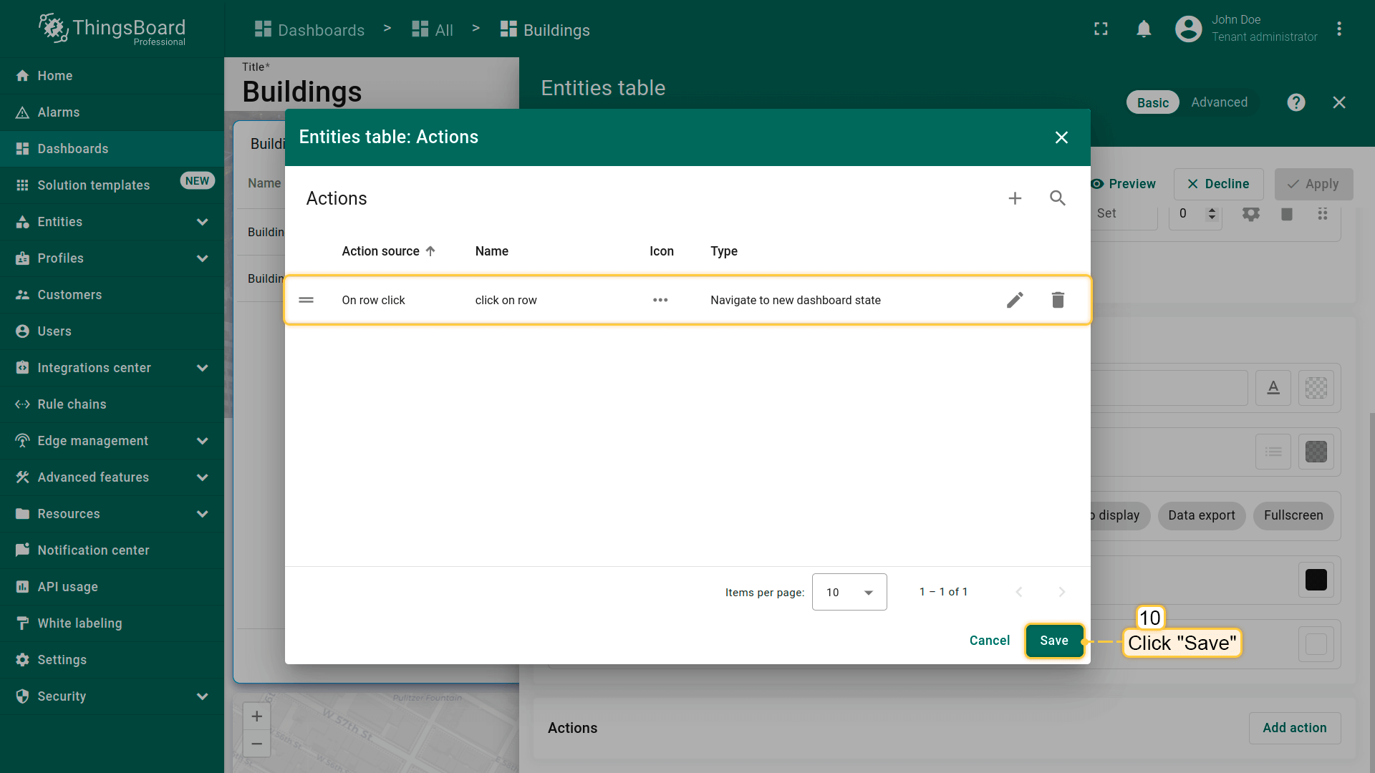Screen dimensions: 1375x773
Task: Switch widget config to Advanced mode
Action: 1219,102
